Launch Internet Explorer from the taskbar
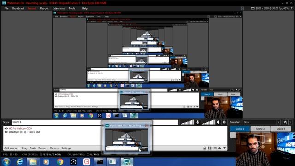Viewport: 295px width, 166px height. click(x=20, y=162)
